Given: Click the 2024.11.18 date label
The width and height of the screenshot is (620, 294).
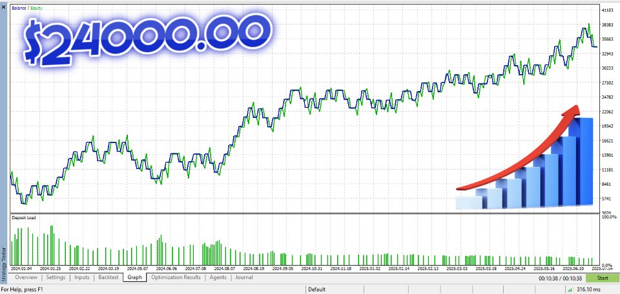Looking at the screenshot, I should click(341, 268).
